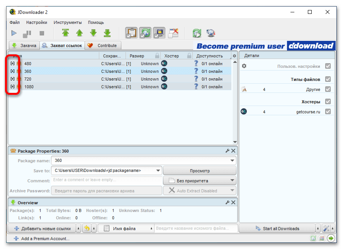343x249 pixels.
Task: Click the Comment input field
Action: click(107, 180)
